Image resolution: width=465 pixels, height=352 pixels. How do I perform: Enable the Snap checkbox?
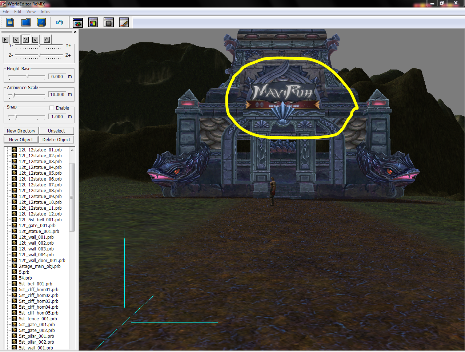point(52,108)
